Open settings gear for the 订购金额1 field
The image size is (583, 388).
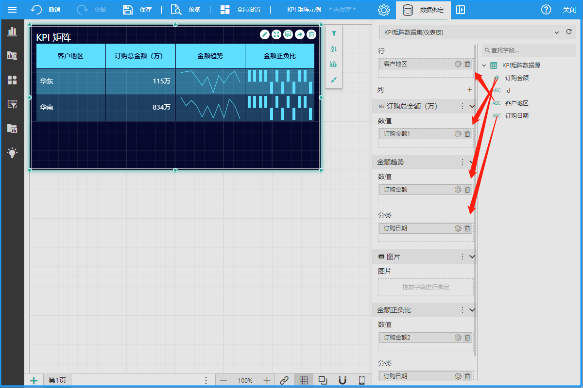(x=458, y=134)
